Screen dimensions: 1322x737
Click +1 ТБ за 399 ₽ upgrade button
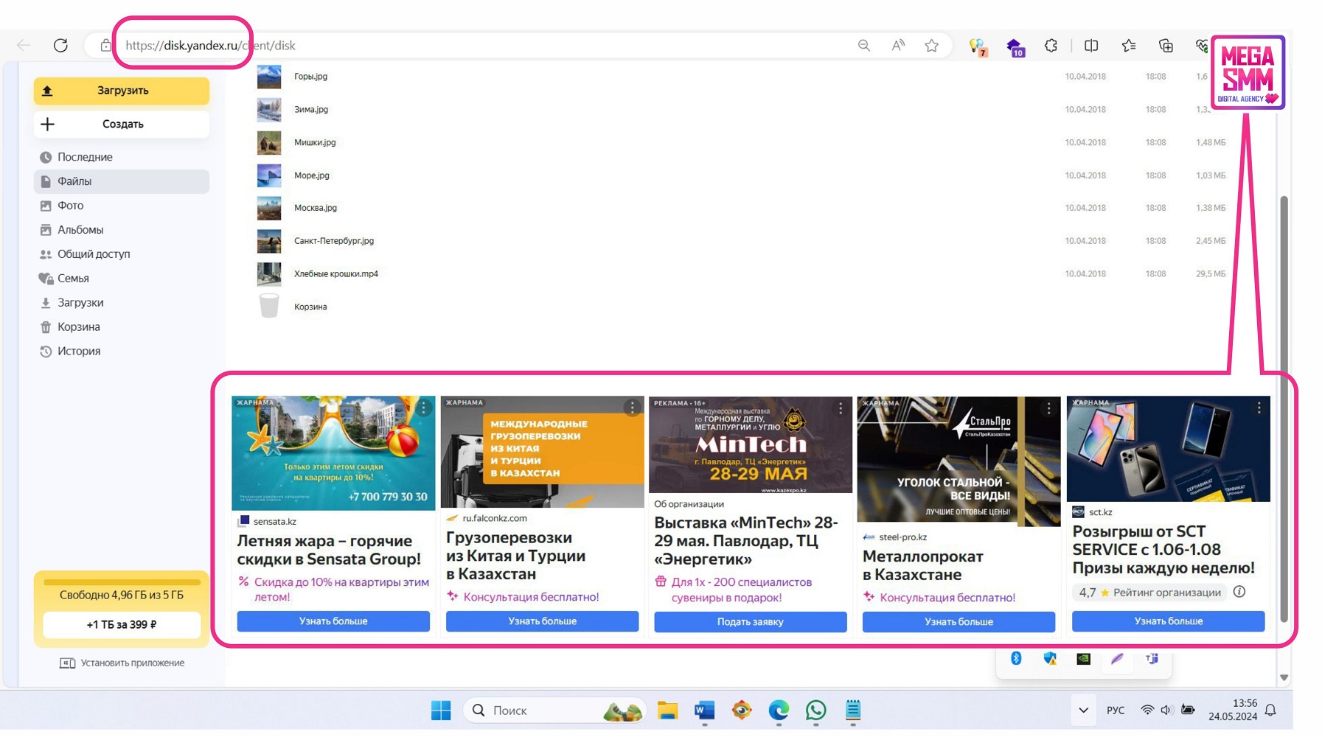pos(122,625)
